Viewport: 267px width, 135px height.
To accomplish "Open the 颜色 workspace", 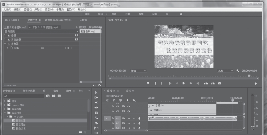I will click(114, 14).
